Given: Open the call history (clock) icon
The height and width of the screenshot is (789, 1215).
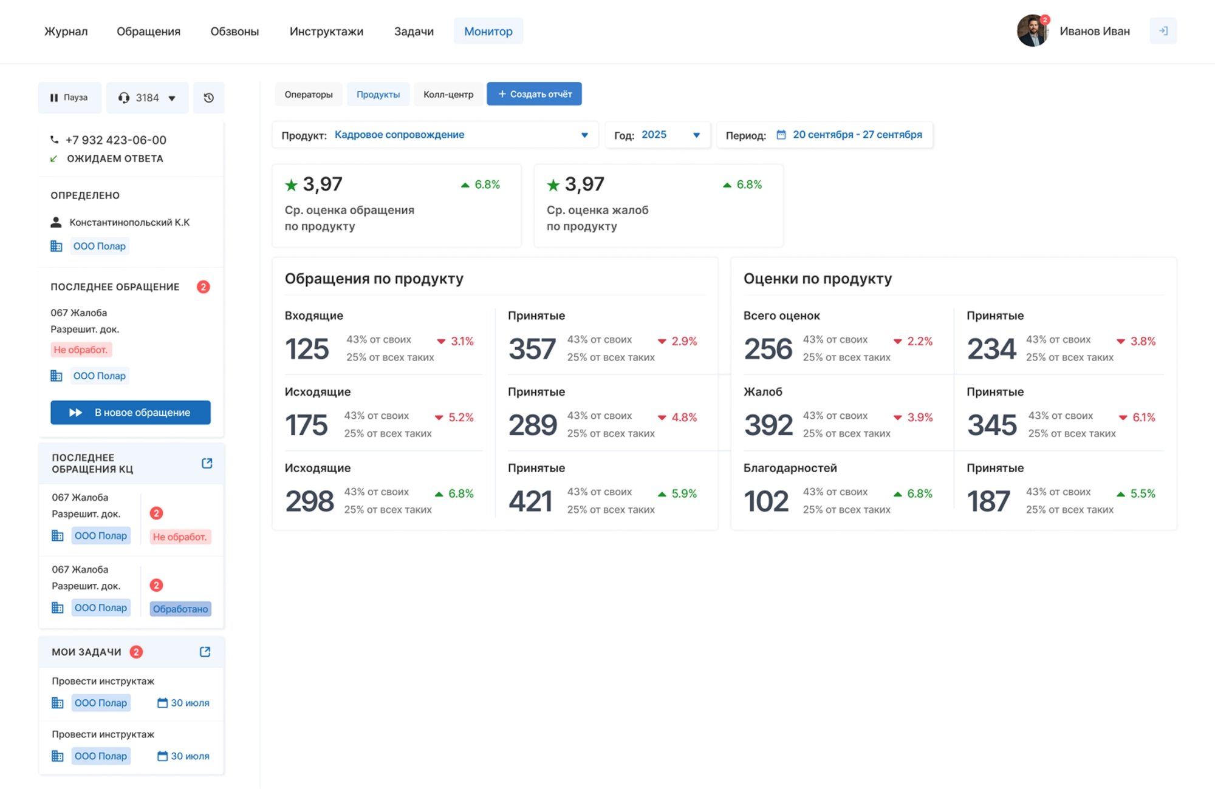Looking at the screenshot, I should tap(209, 97).
